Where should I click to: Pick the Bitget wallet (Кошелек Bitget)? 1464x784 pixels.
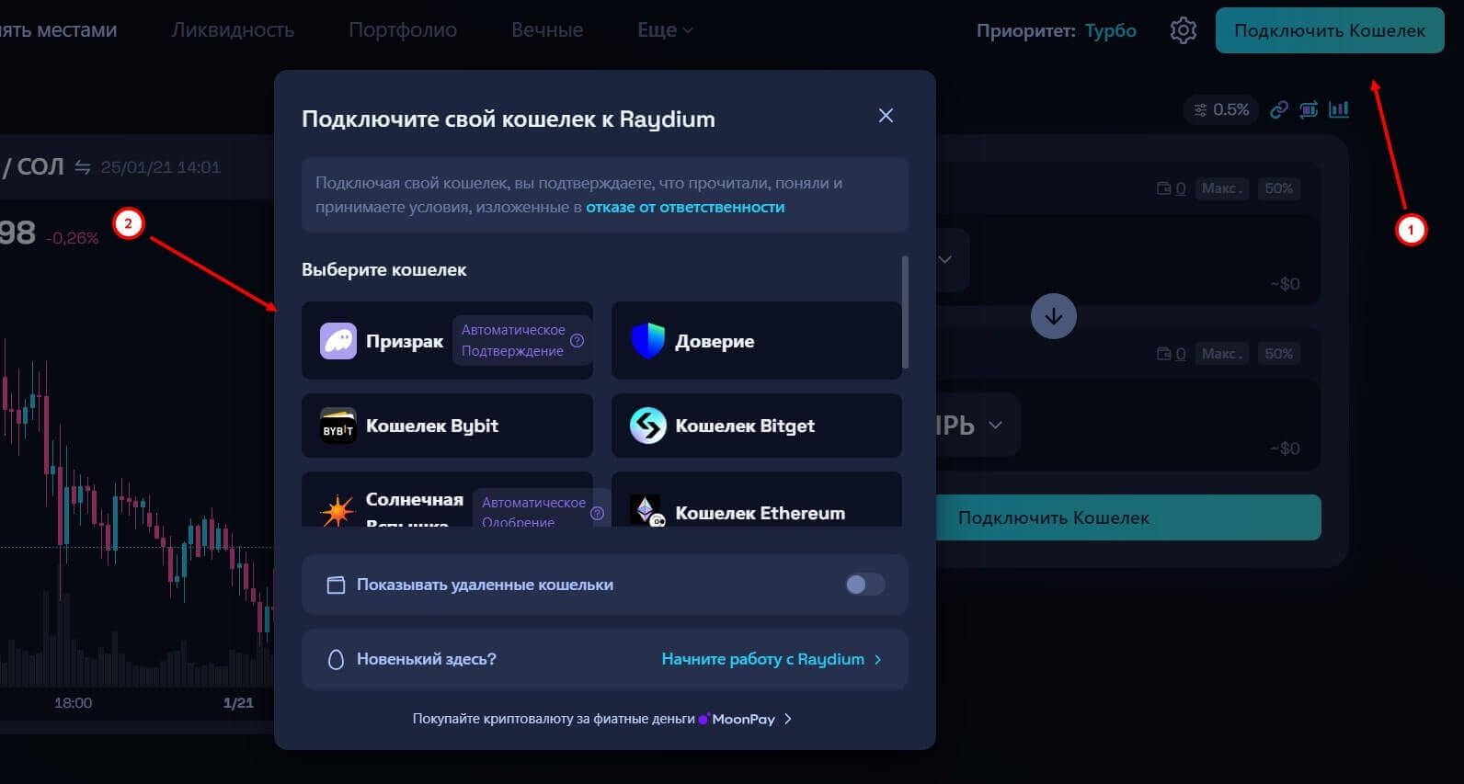point(756,426)
